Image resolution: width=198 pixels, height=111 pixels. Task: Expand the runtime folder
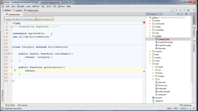[150, 51]
